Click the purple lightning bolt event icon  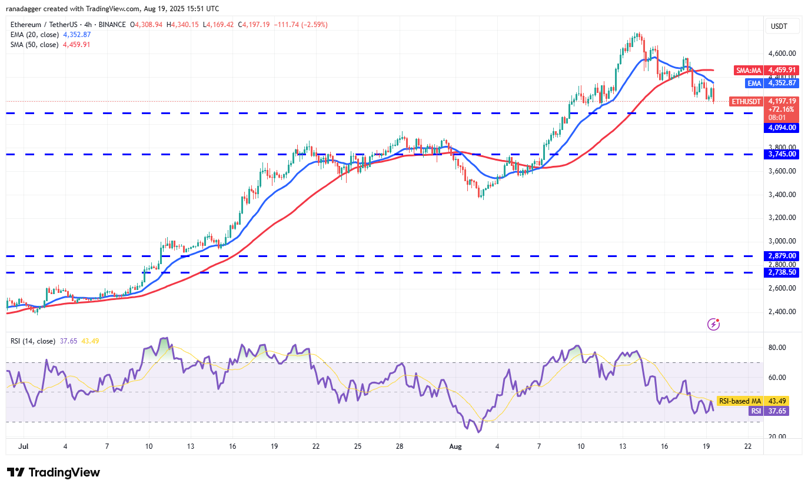pyautogui.click(x=713, y=324)
